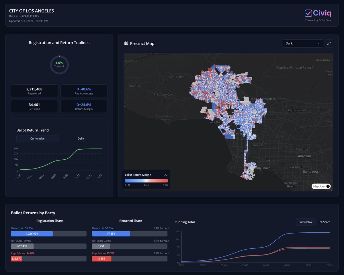Click the Republican 14.8% registration label
Image resolution: width=344 pixels, height=275 pixels.
click(22, 253)
